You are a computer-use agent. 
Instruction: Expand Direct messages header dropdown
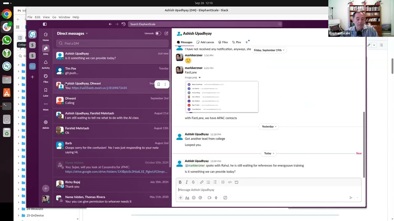point(72,33)
